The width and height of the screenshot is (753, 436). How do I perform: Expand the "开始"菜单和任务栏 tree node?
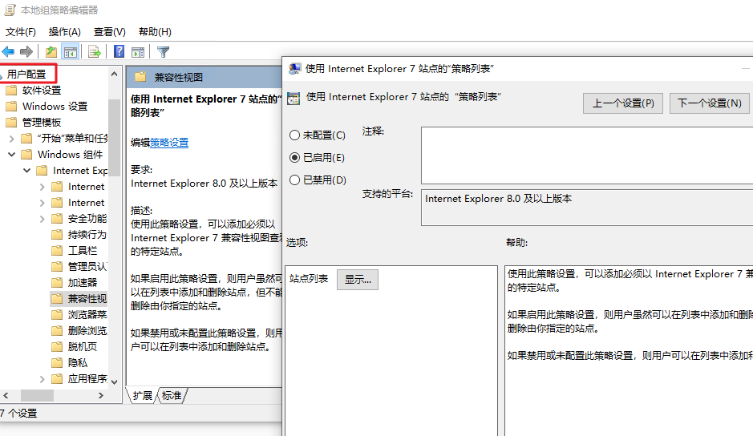click(x=12, y=139)
